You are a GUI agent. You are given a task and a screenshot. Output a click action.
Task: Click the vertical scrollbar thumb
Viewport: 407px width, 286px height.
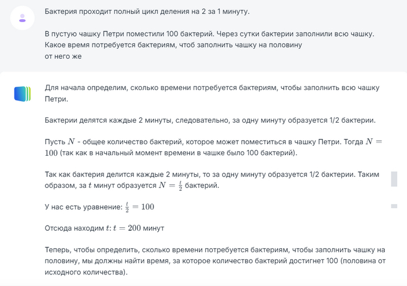pos(394,178)
